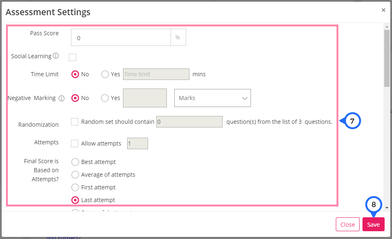Screen dimensions: 392x239
Task: Click the vertical scrollbar thumb
Action: point(387,58)
